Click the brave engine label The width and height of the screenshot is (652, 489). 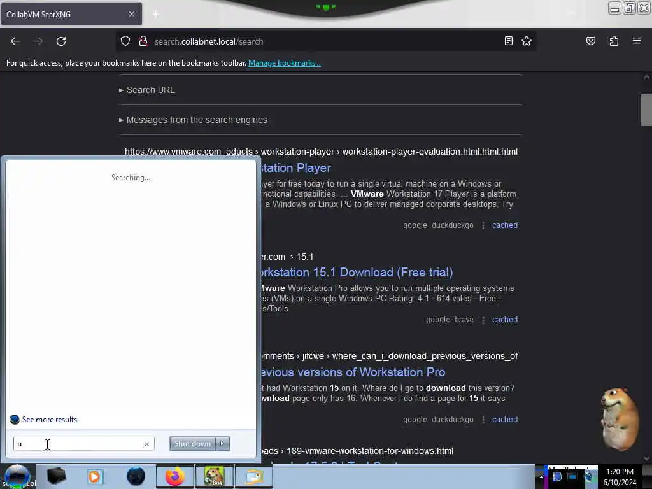pos(464,320)
